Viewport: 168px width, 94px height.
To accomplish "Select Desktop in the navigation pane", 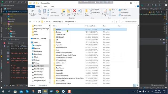I will (37, 48).
